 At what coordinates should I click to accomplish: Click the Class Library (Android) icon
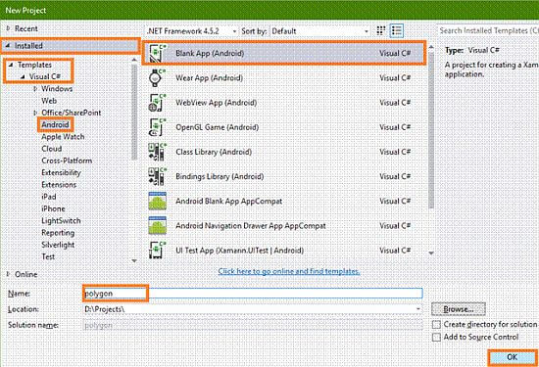(157, 152)
